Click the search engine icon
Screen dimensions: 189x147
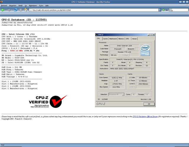171,10
